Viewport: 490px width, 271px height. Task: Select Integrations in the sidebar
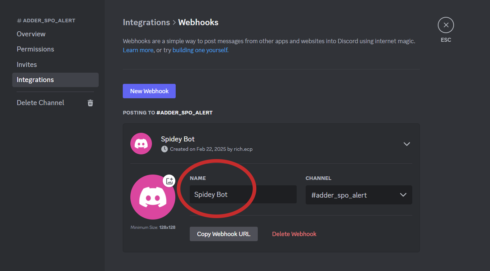tap(35, 80)
